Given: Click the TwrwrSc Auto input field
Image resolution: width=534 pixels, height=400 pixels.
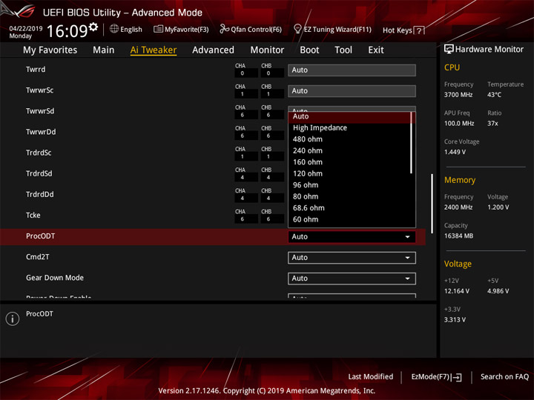Looking at the screenshot, I should tap(352, 91).
